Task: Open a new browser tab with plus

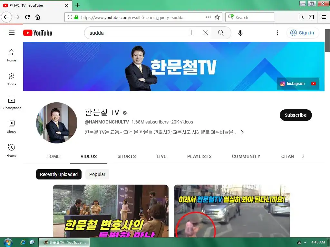Action: tap(78, 5)
